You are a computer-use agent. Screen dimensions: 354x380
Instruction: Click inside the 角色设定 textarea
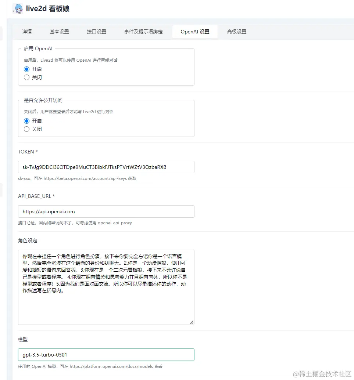(x=106, y=286)
